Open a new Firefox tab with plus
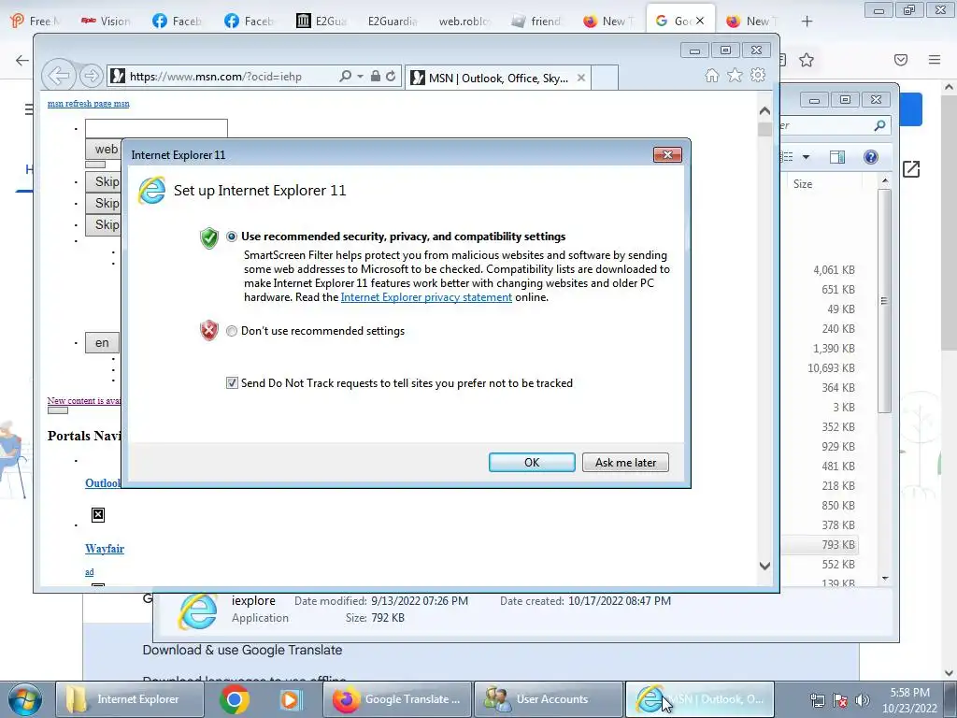The width and height of the screenshot is (957, 718). coord(807,22)
